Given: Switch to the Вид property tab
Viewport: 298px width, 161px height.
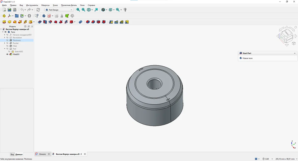Looking at the screenshot, I should point(12,155).
